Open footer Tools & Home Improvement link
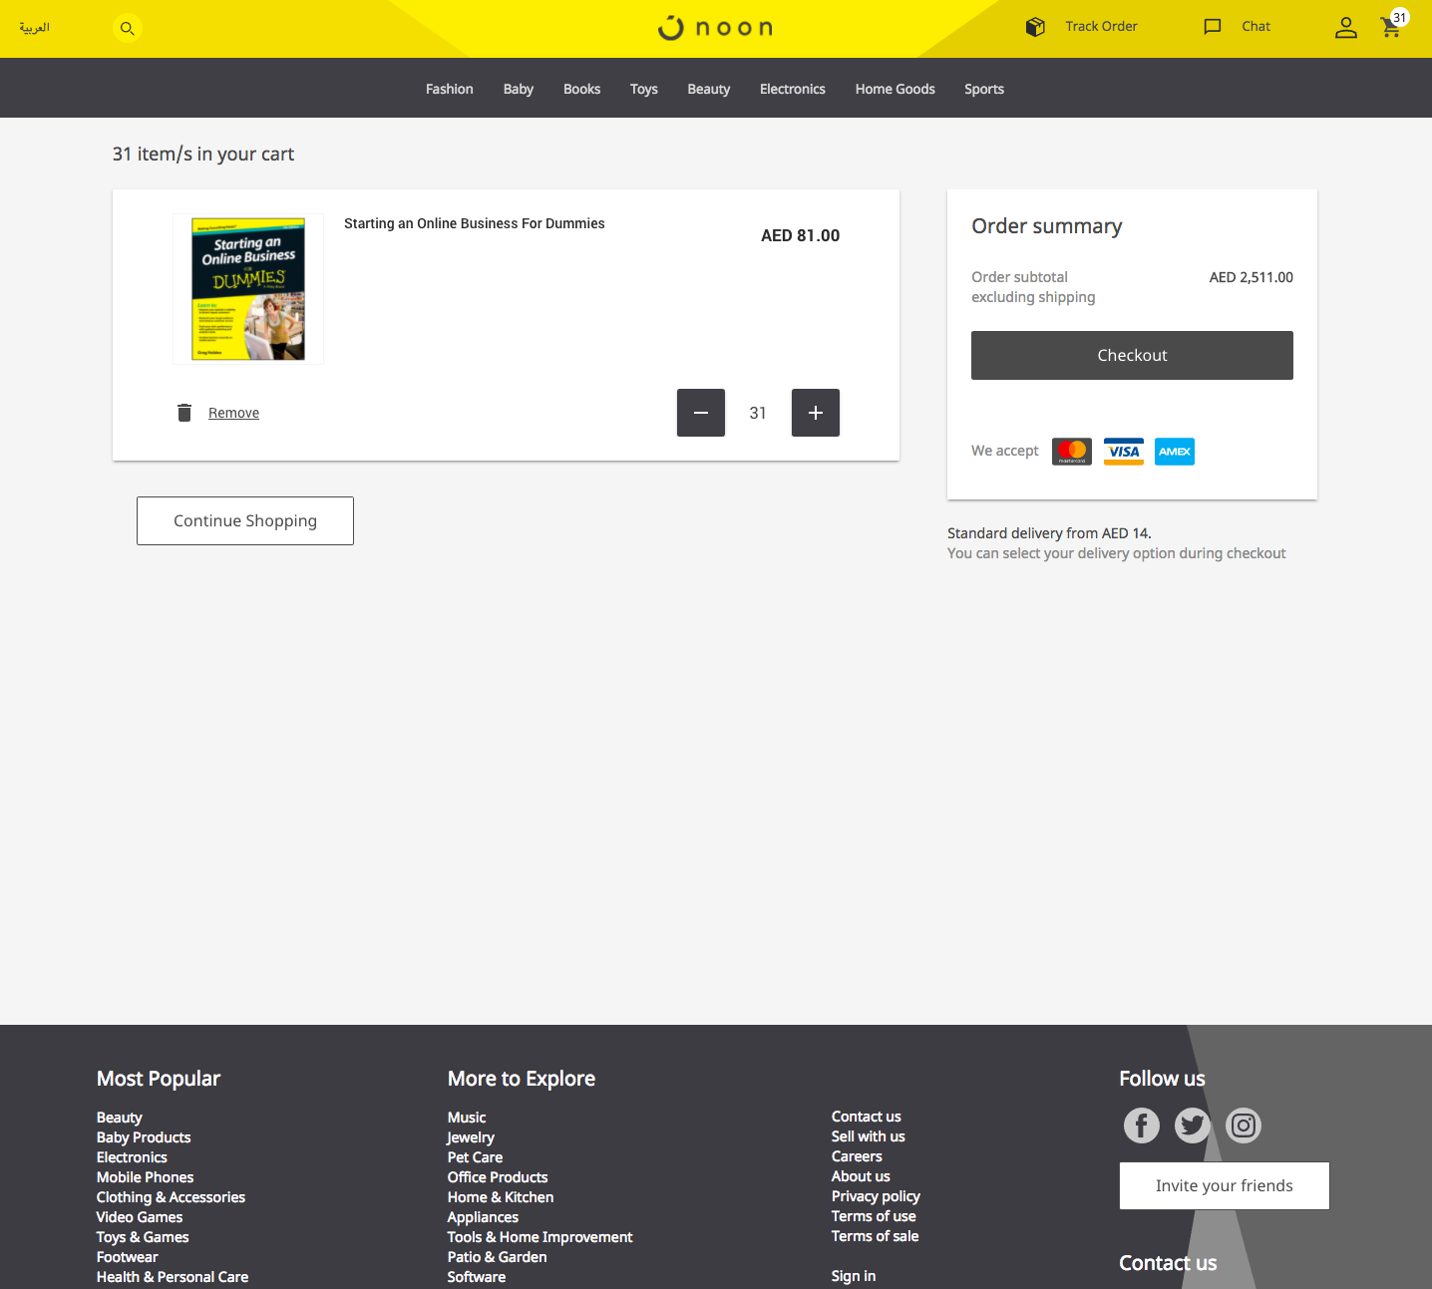This screenshot has width=1432, height=1289. [x=539, y=1237]
